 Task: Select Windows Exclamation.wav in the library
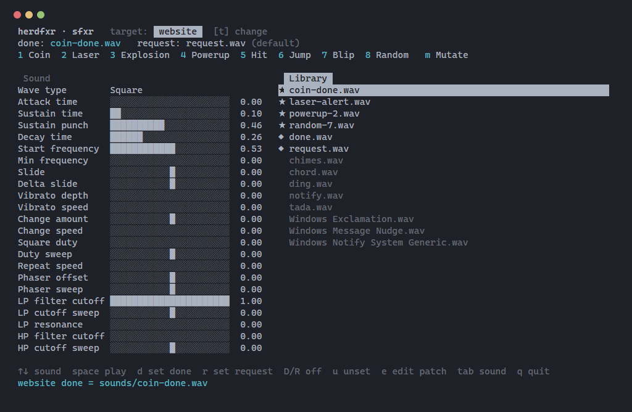coord(351,219)
